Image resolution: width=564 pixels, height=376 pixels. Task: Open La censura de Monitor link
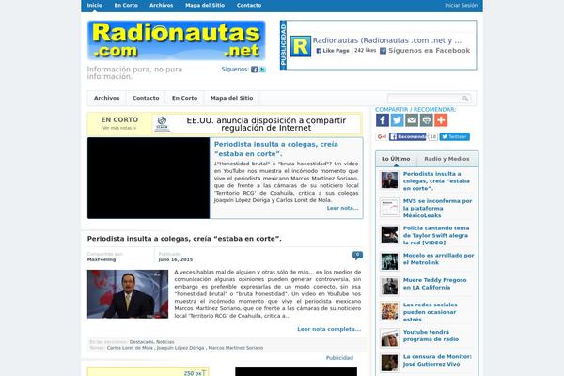(437, 361)
